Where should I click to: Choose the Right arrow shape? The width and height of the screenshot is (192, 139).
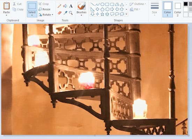coord(112,9)
